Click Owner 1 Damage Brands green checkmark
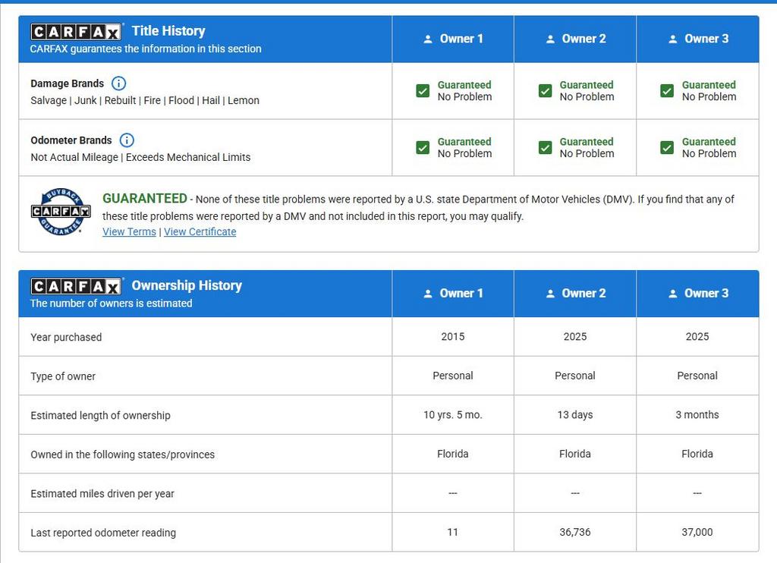 (423, 91)
